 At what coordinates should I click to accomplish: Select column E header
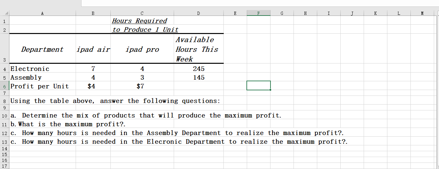pyautogui.click(x=235, y=13)
